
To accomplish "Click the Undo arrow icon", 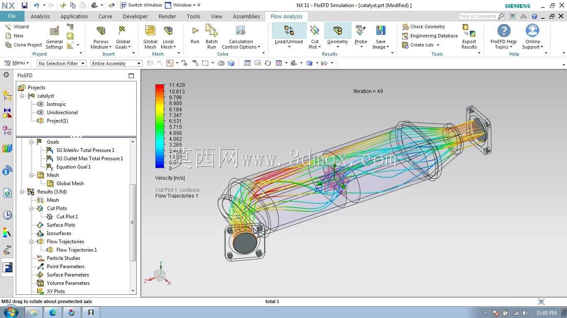I will [36, 5].
